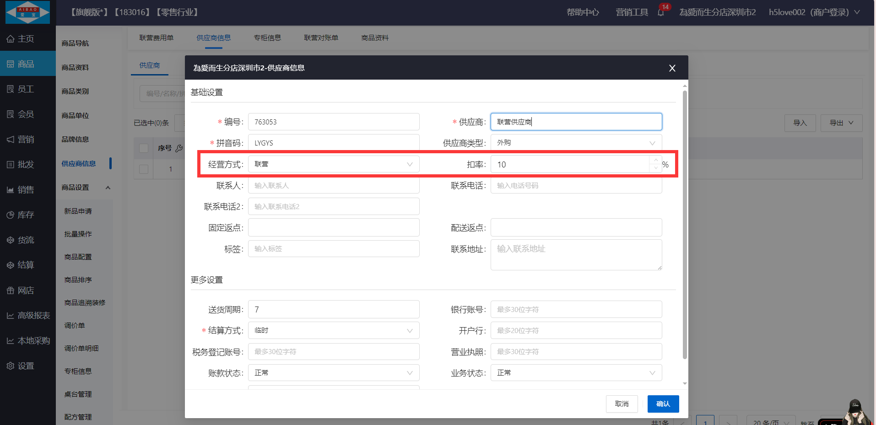
Task: Click the wrench icon beside 序号
Action: [x=179, y=148]
